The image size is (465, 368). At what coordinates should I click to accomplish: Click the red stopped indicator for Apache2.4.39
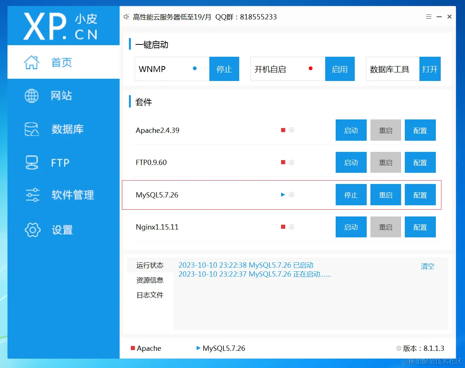coord(283,130)
